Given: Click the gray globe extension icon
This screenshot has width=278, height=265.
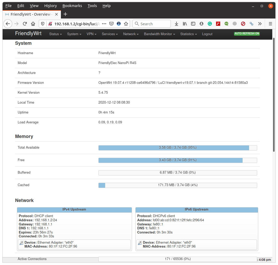Looking at the screenshot, I should click(235, 24).
